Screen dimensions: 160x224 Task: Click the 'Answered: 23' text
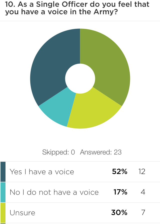coord(100,152)
